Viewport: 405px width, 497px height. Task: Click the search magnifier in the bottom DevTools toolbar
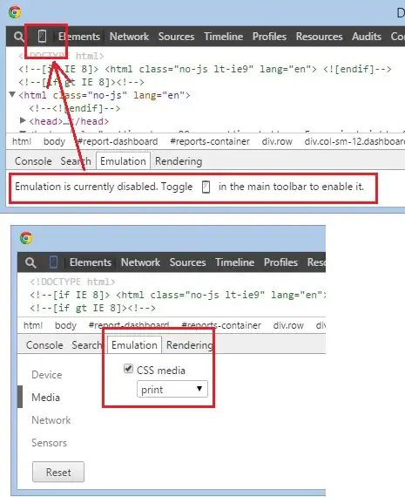click(x=30, y=262)
